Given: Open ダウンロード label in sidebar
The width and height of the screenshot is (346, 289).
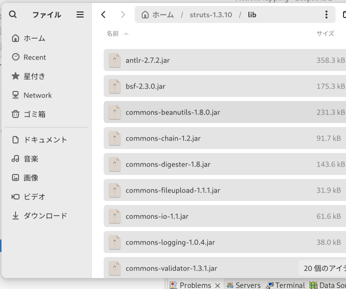Looking at the screenshot, I should (x=46, y=215).
